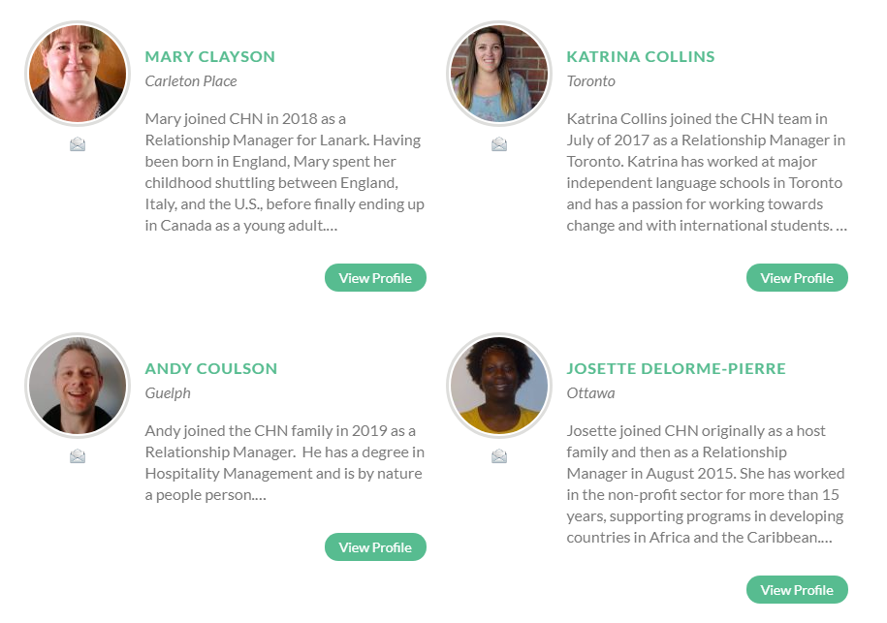Open Katrina Collins' View Profile button
This screenshot has width=887, height=623.
pyautogui.click(x=797, y=278)
